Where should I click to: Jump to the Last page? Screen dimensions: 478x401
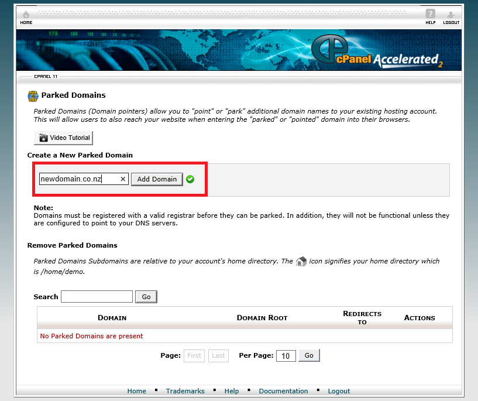[218, 355]
